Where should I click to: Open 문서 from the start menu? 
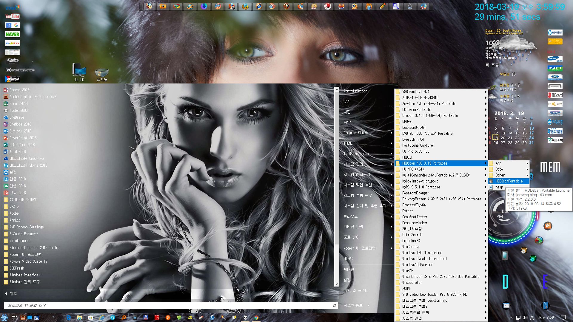tap(347, 101)
